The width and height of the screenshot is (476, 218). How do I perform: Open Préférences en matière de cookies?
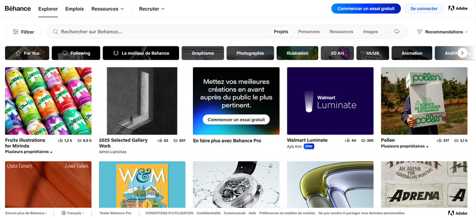tap(287, 213)
